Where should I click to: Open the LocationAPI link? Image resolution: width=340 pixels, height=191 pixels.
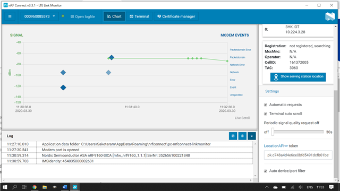(x=276, y=146)
